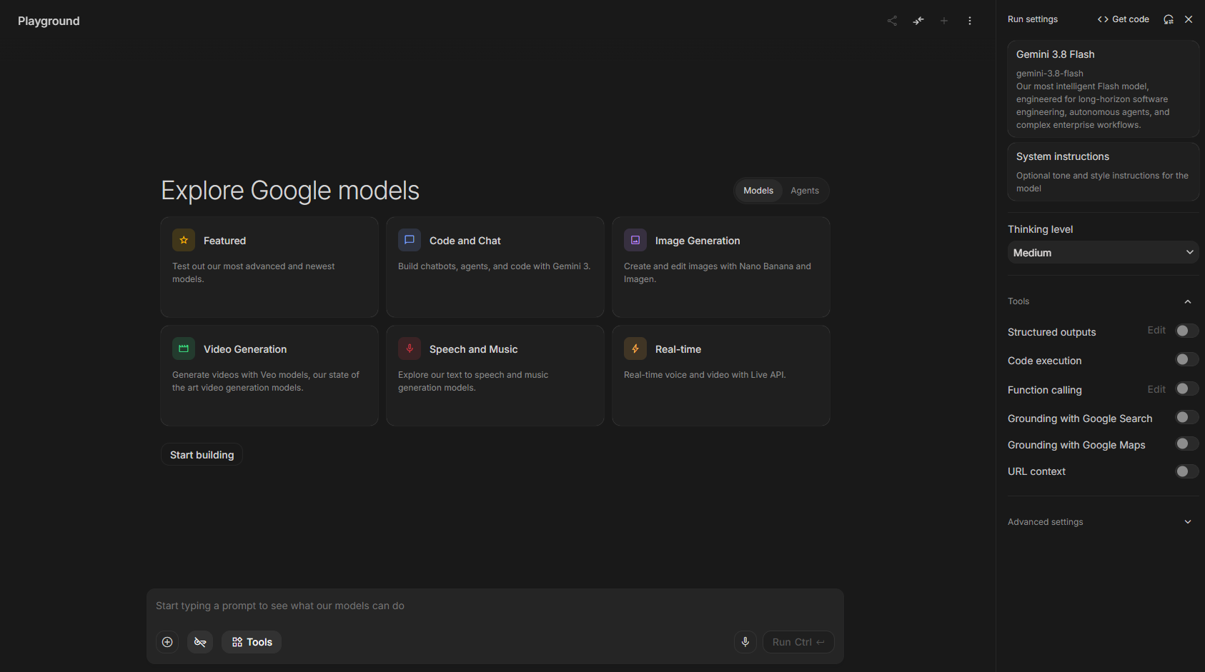This screenshot has height=672, width=1205.
Task: Open the Code and Chat card
Action: (x=495, y=267)
